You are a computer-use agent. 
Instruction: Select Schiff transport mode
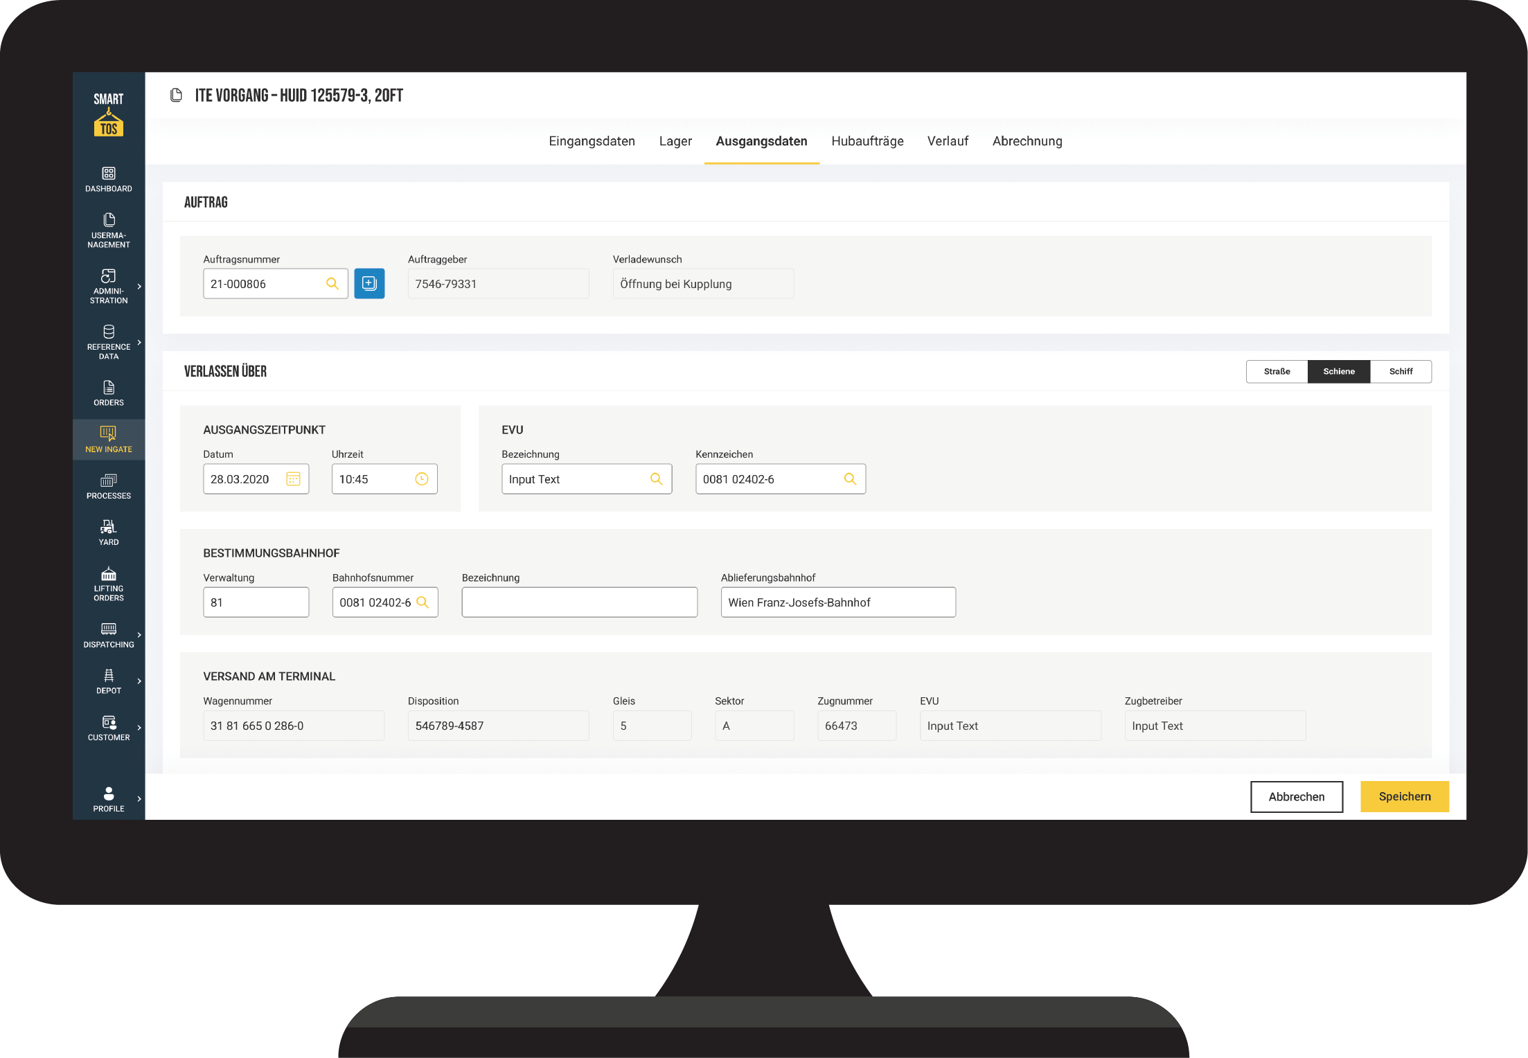pos(1401,371)
